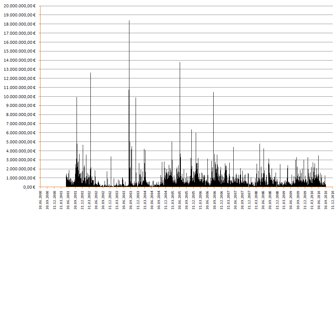Click the 31.12.2002 date label
This screenshot has width=335, height=310.
tap(110, 200)
